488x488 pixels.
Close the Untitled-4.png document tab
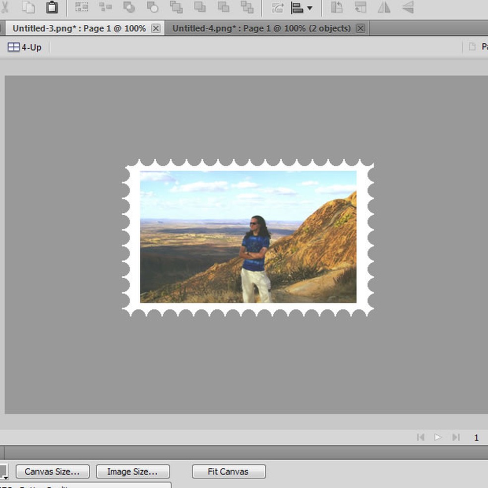(361, 28)
